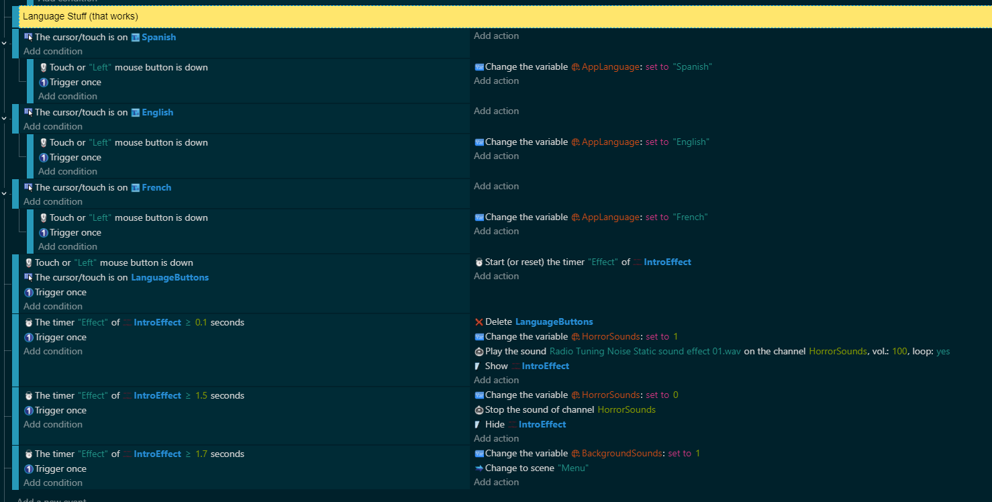Collapse the English cursor event with its chevron

(x=5, y=119)
